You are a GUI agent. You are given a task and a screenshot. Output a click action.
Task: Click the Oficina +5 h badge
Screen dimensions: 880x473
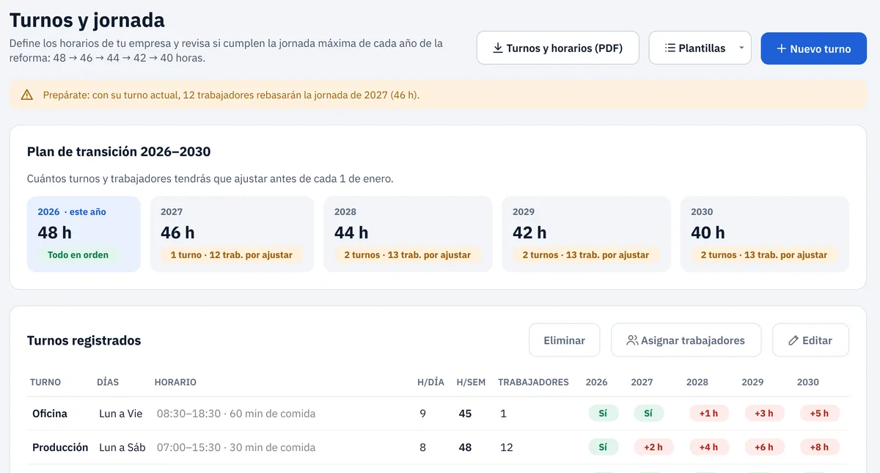point(819,414)
